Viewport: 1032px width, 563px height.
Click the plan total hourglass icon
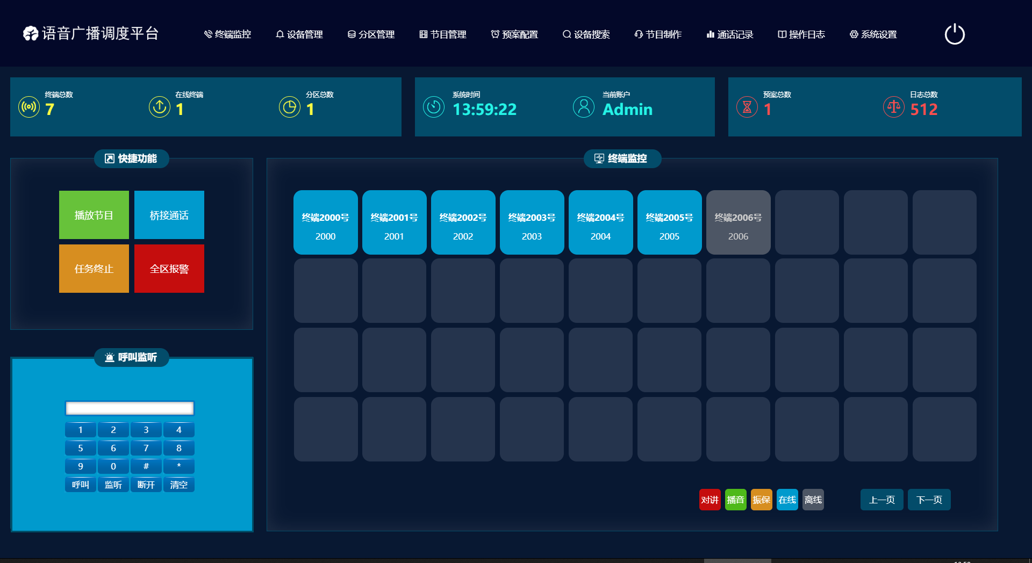(x=747, y=107)
